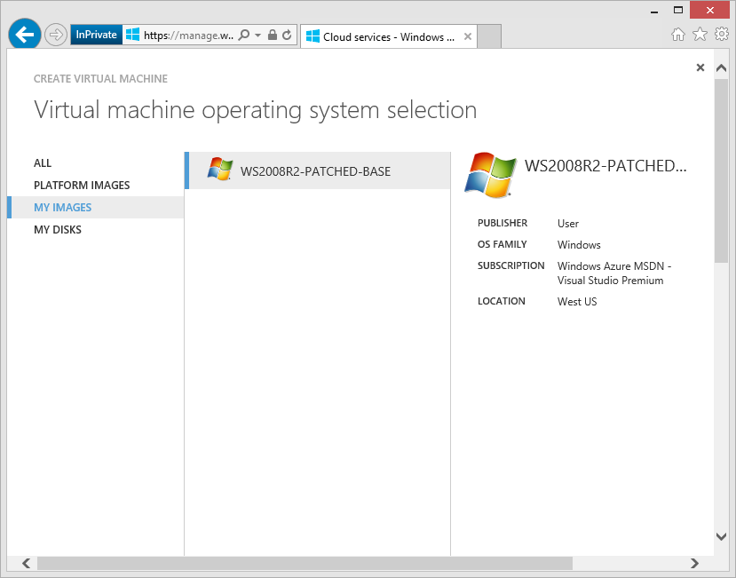Close the Create Virtual Machine dialog

tap(700, 67)
